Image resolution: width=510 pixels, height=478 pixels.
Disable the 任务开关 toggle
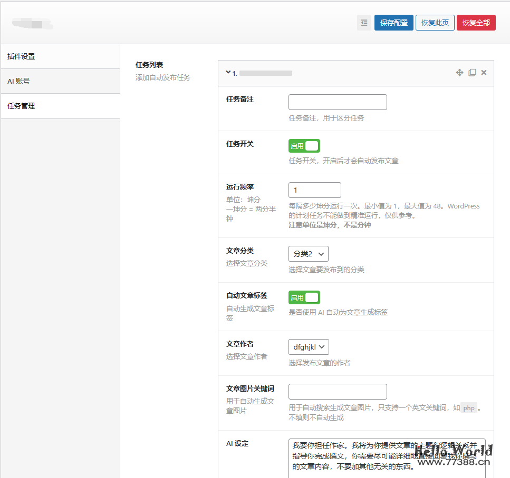click(x=304, y=145)
